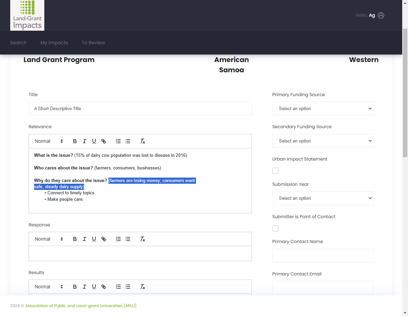Click the "Western" heading
Image resolution: width=408 pixels, height=316 pixels.
(x=364, y=60)
